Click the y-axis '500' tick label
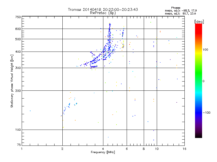 [x=18, y=39]
